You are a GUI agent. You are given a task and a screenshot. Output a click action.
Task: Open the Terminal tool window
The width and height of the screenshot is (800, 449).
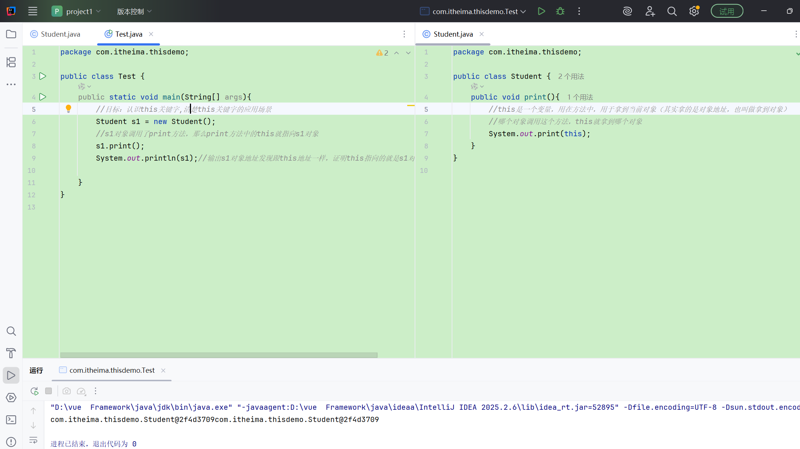point(11,420)
